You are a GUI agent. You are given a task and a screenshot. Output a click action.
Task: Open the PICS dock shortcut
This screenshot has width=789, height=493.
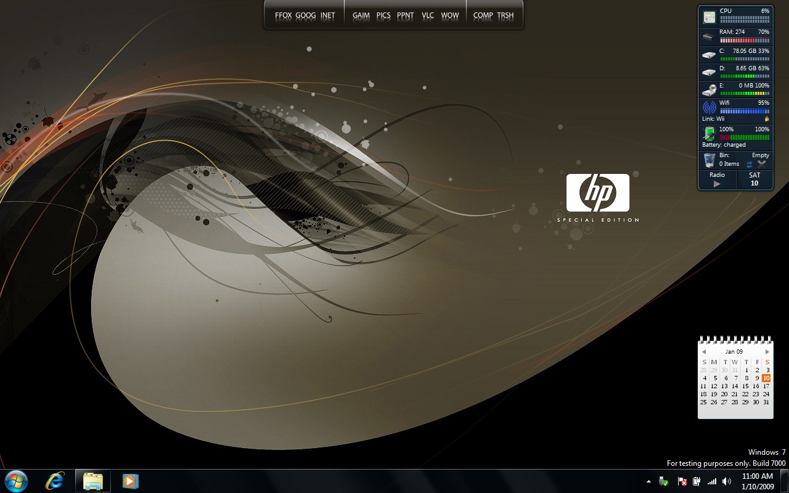click(x=383, y=16)
